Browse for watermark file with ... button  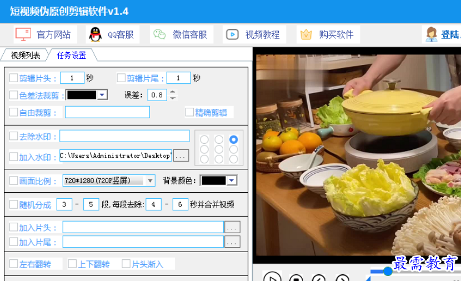tap(181, 156)
